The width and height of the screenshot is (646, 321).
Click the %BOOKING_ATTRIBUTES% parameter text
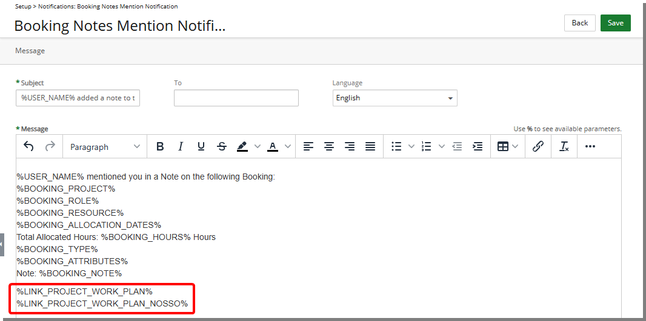pos(72,261)
